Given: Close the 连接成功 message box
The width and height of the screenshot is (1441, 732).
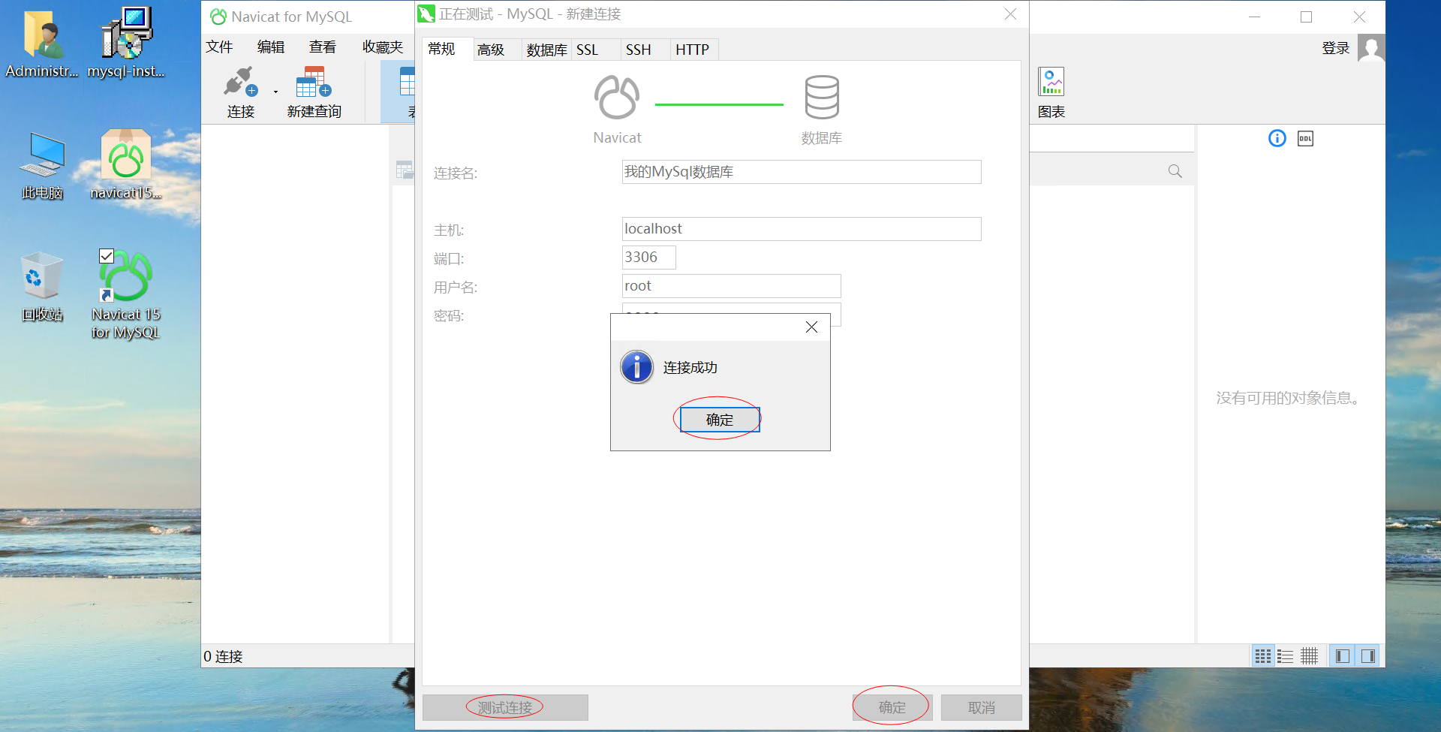Looking at the screenshot, I should pyautogui.click(x=811, y=327).
